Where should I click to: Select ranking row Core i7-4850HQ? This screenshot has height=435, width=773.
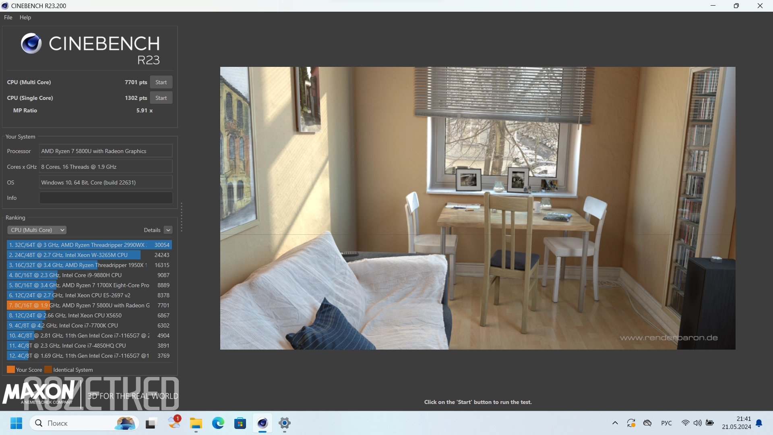coord(89,346)
